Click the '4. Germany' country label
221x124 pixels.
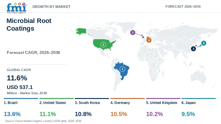(120, 103)
